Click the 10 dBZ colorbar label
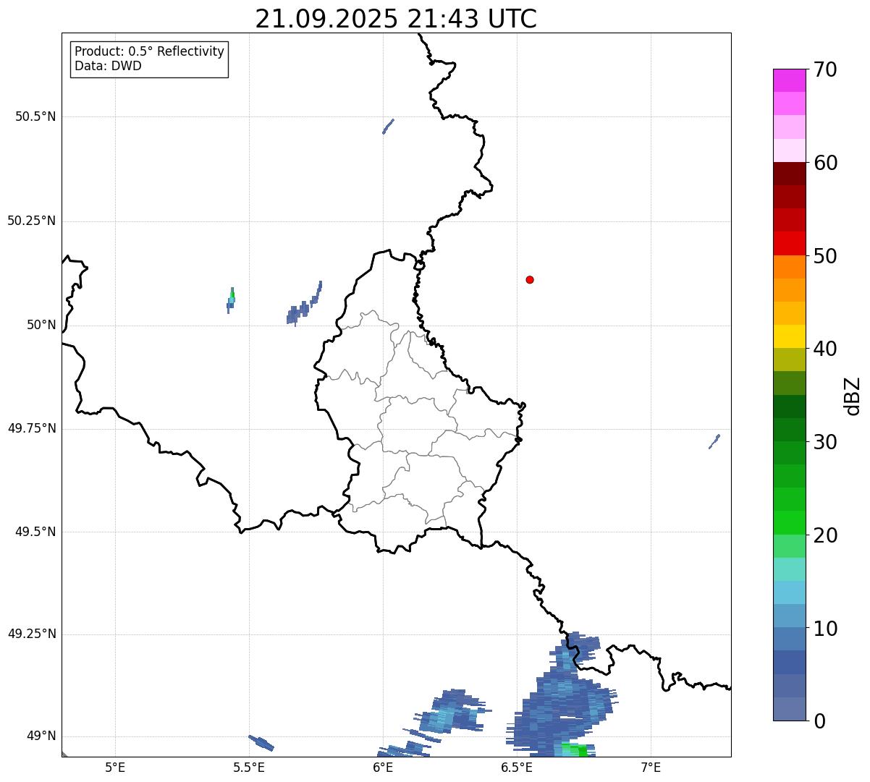Screen dimensions: 870x782 [825, 629]
